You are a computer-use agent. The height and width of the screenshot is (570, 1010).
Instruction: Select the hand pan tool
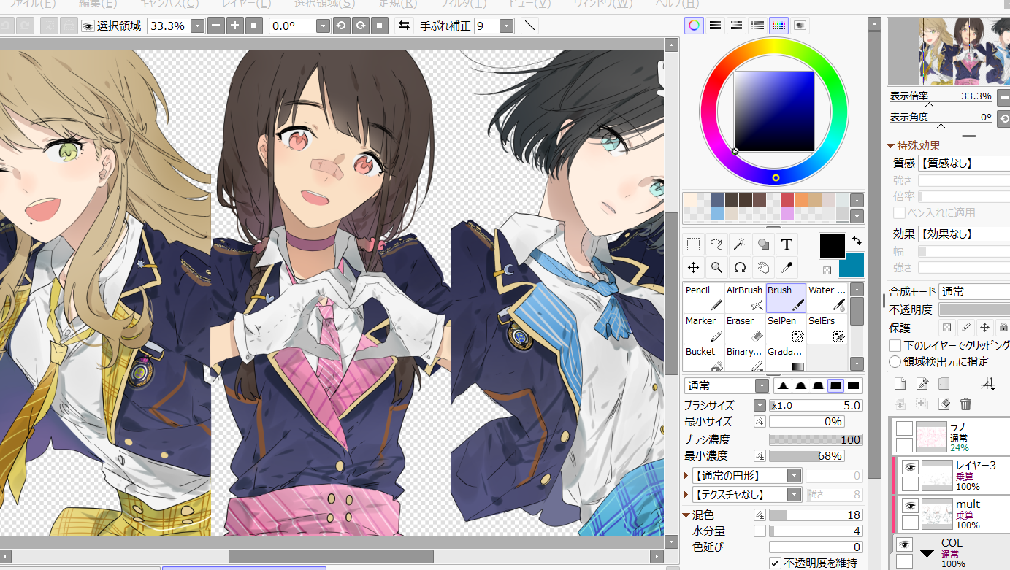coord(763,267)
